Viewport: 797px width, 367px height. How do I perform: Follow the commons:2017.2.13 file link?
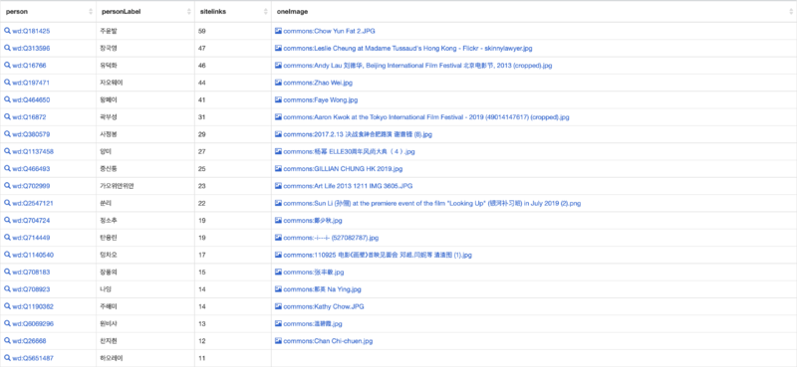pyautogui.click(x=358, y=134)
